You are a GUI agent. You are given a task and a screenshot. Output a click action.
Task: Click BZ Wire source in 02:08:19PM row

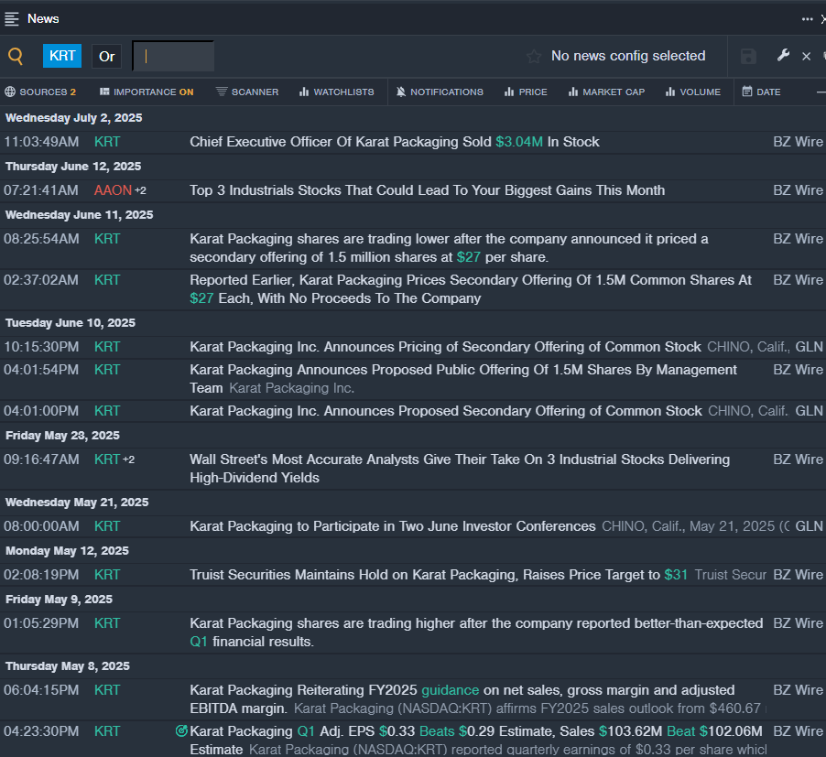798,575
